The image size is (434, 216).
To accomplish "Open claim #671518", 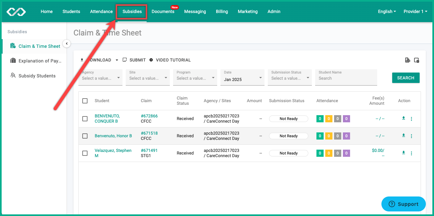I will coord(149,133).
